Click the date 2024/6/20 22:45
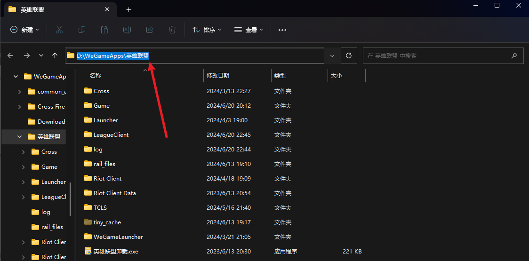The image size is (529, 261). pyautogui.click(x=229, y=134)
